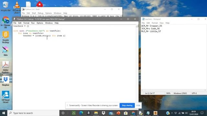Open Dropbox from the taskbar
207x116 pixels.
pyautogui.click(x=103, y=113)
